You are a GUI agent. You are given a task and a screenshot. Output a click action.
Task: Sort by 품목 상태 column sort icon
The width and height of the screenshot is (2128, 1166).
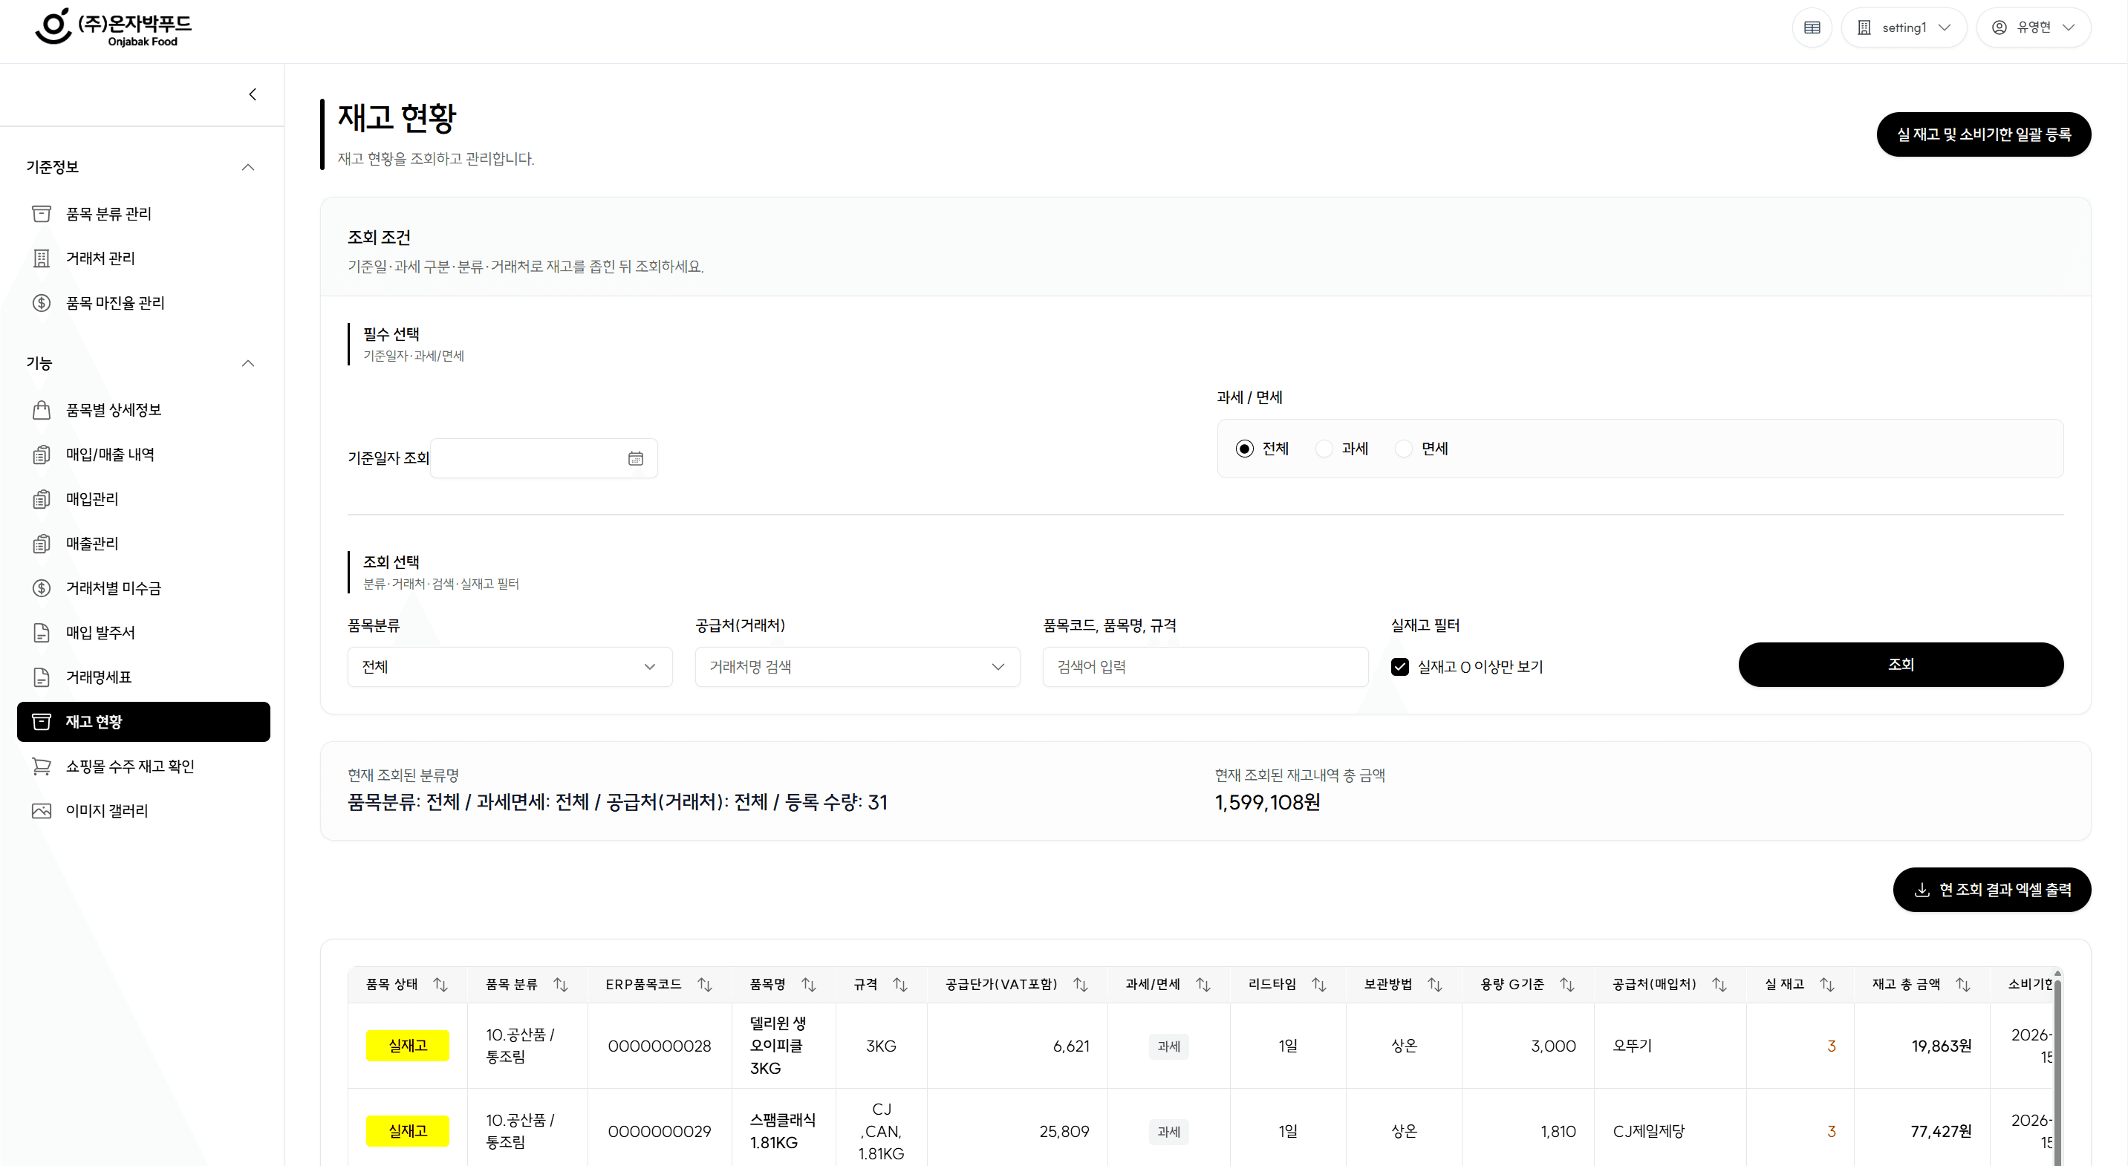point(440,984)
